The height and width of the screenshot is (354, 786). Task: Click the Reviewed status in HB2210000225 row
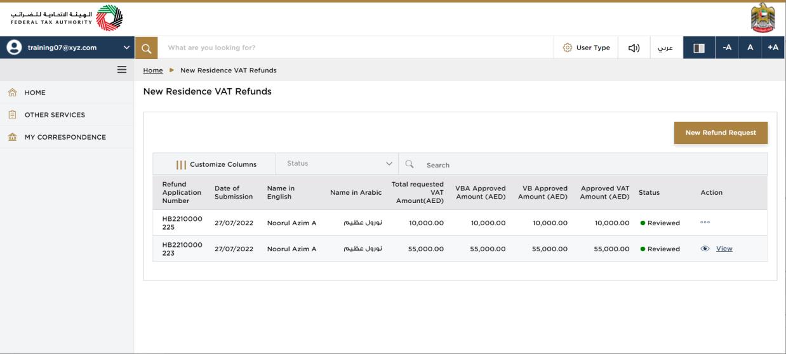coord(660,223)
